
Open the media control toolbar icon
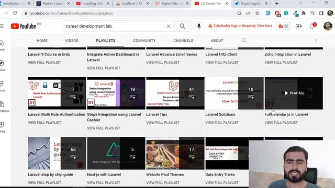(x=312, y=13)
